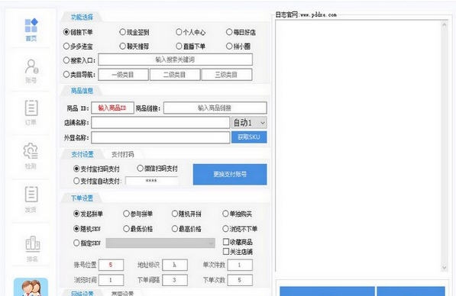The image size is (456, 296).
Task: Switch to the 商品信息 tab
Action: click(x=82, y=91)
